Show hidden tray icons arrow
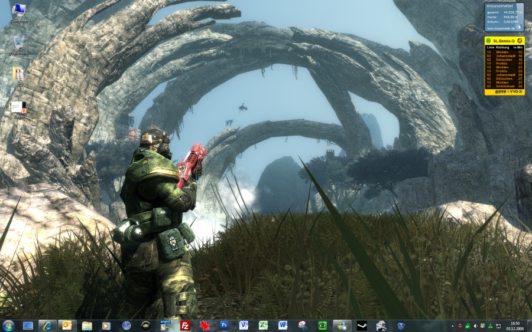532x332 pixels. click(x=452, y=326)
